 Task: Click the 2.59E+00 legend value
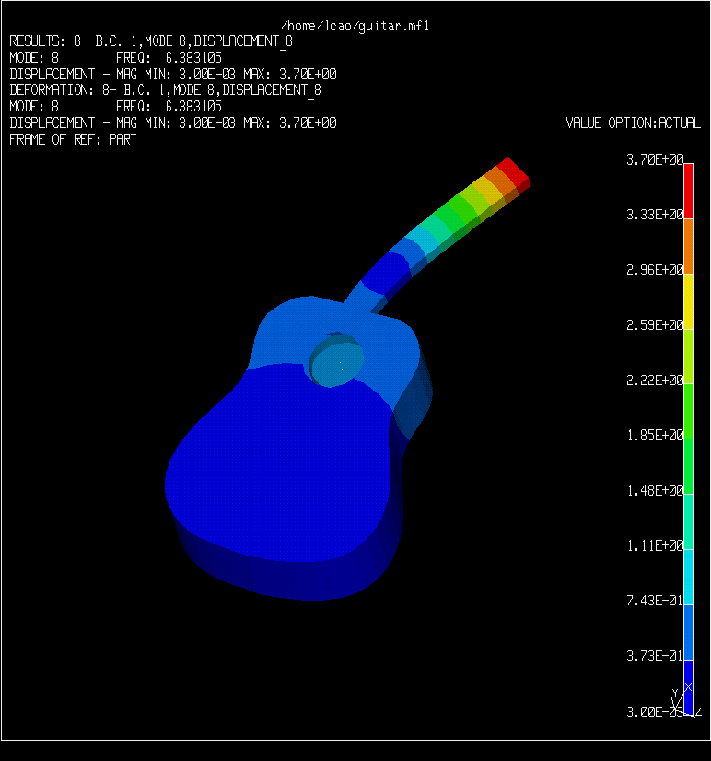(655, 325)
